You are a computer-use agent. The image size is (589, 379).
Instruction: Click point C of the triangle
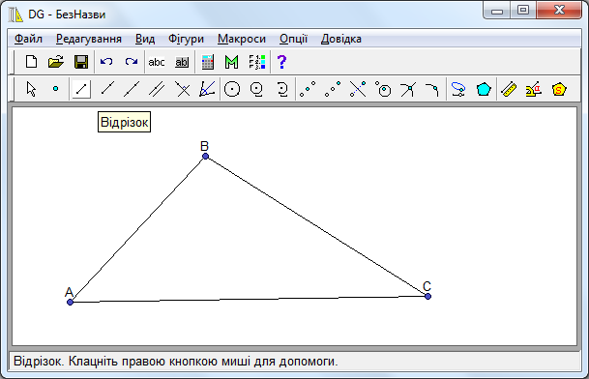click(427, 297)
